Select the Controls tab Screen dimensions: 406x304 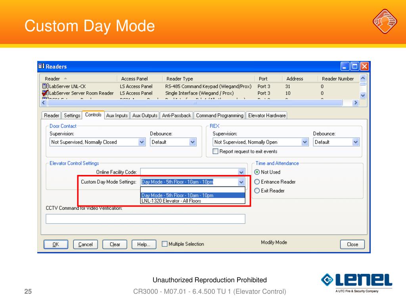point(93,115)
